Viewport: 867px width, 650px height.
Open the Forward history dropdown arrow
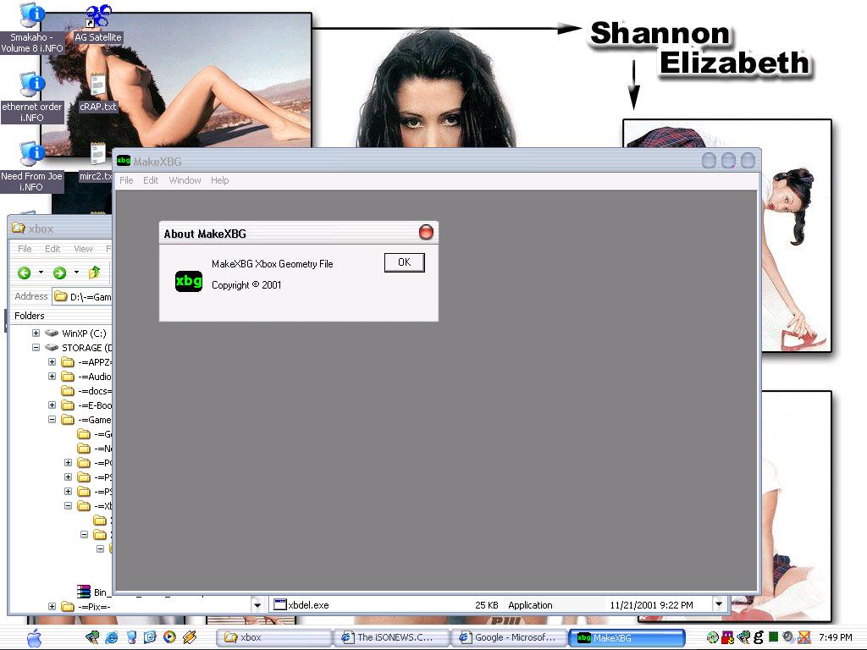point(76,272)
